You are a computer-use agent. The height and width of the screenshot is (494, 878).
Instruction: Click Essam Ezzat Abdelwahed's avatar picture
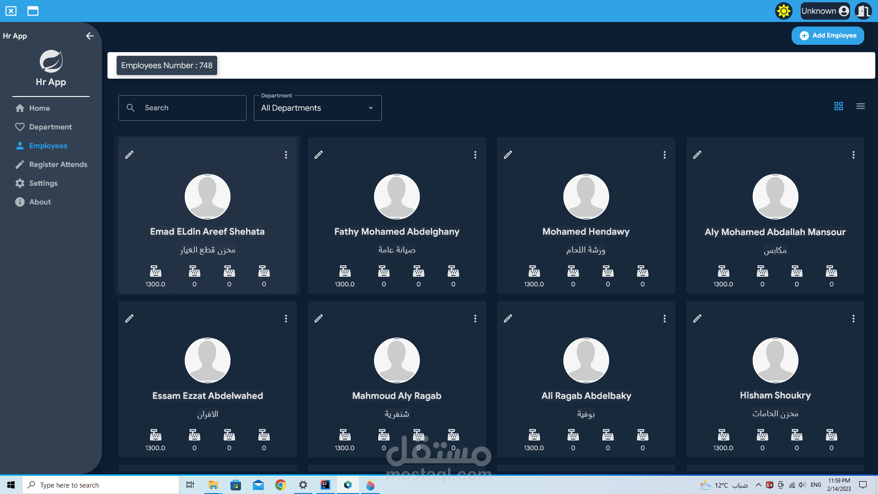coord(207,360)
